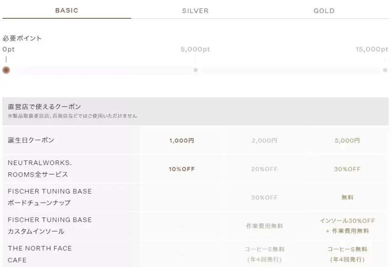Click the 15,000pt label
The image size is (392, 267).
[x=372, y=49]
